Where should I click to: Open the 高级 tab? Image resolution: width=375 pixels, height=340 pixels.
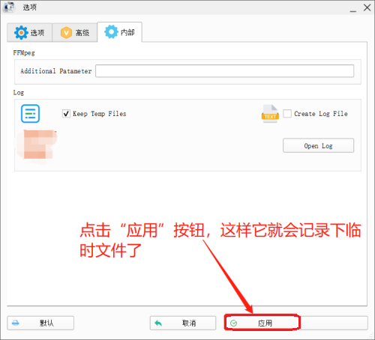point(75,32)
